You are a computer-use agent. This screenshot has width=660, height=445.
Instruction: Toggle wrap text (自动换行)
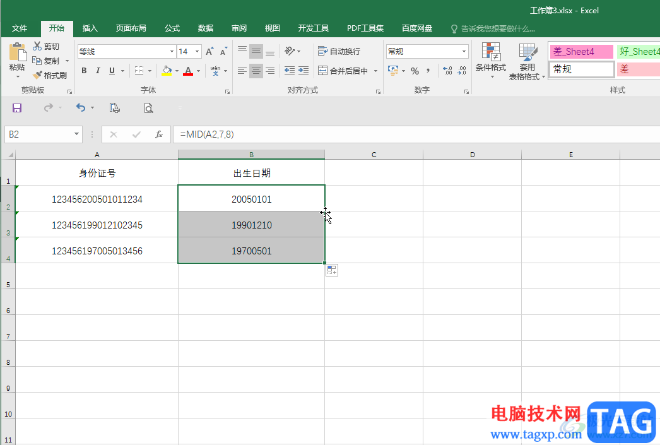339,51
